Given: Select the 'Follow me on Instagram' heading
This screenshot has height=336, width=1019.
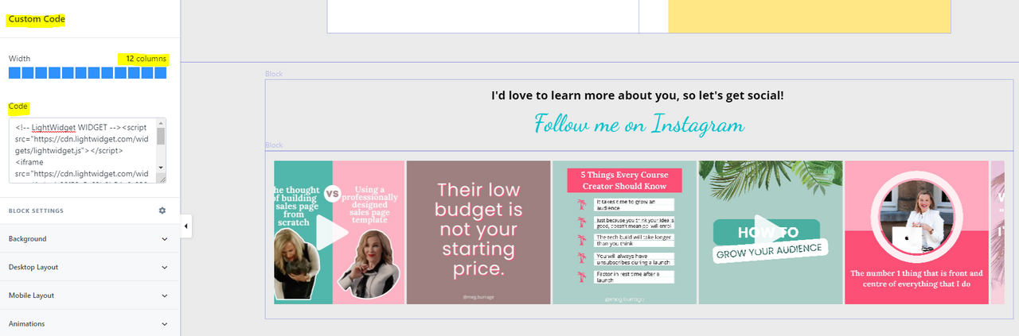Looking at the screenshot, I should (639, 124).
